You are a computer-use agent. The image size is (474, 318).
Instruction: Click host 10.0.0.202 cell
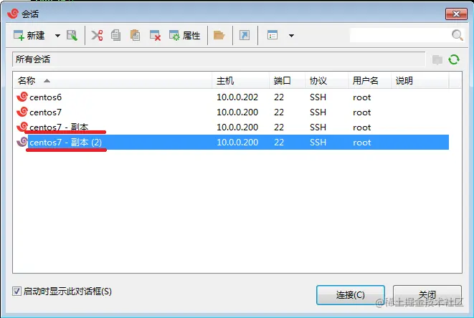(237, 97)
